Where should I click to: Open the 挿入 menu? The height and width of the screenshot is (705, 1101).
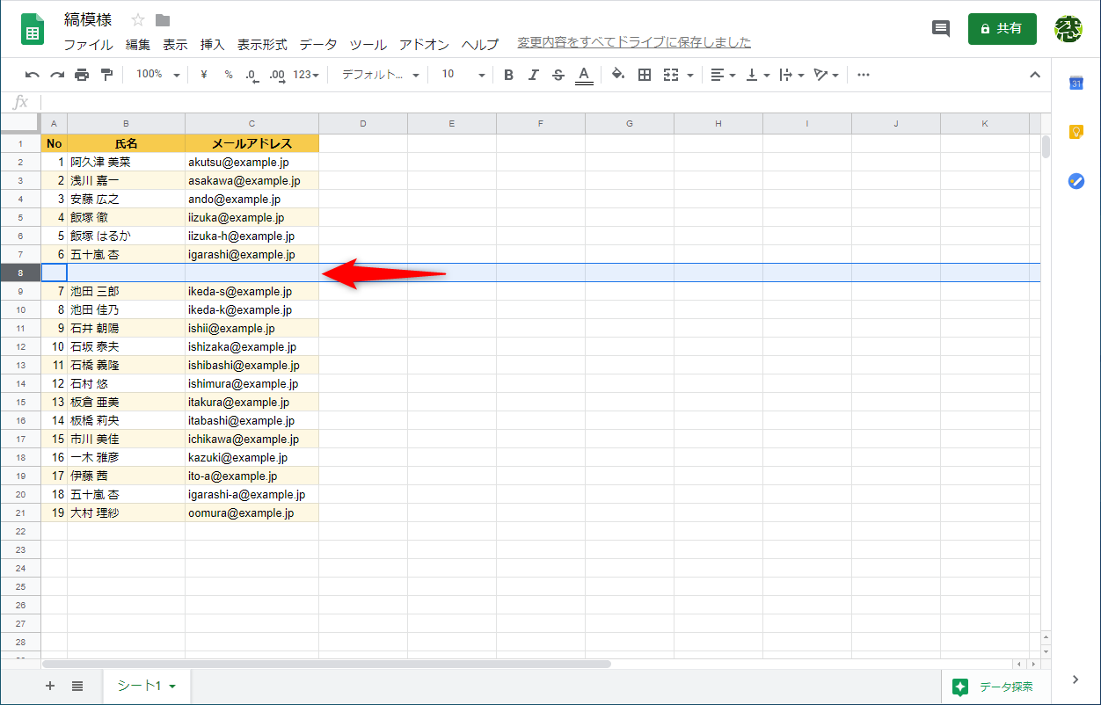pos(213,44)
